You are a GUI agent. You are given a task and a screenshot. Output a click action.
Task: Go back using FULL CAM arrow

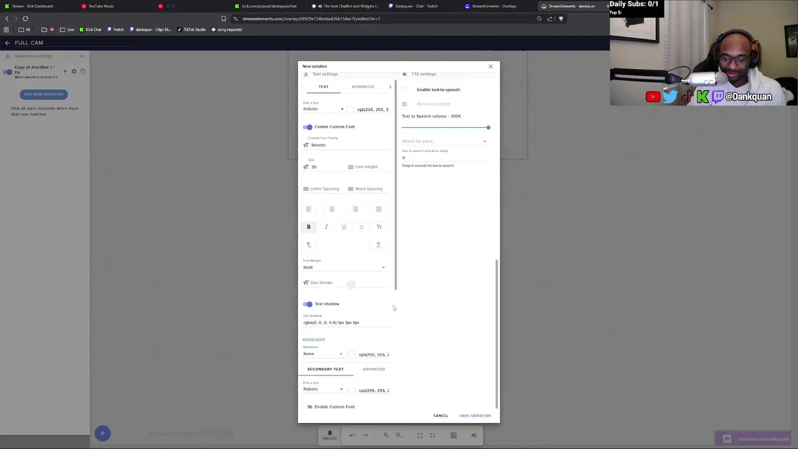click(7, 43)
